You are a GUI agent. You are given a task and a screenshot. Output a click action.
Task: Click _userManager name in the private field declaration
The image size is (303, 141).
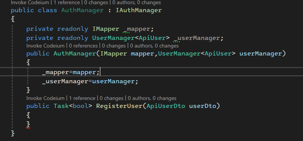(x=196, y=38)
